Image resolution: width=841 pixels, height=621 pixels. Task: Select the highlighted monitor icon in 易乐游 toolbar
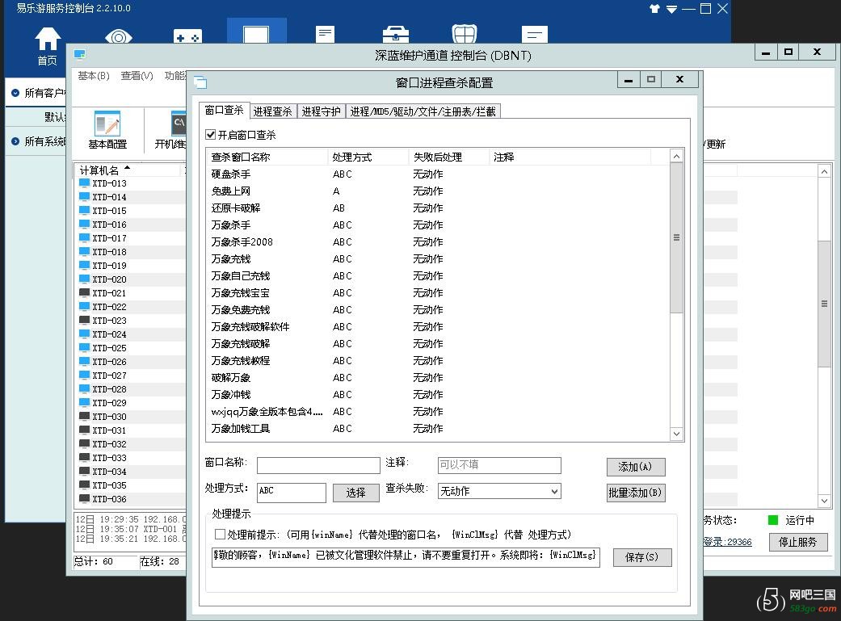pos(256,33)
